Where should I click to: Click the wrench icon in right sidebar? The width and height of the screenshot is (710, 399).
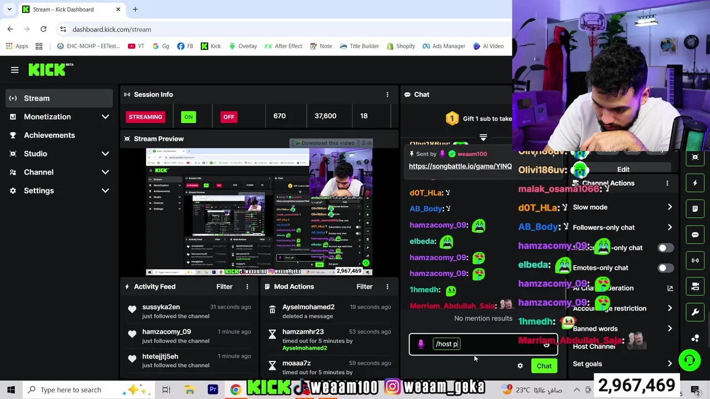click(x=695, y=312)
